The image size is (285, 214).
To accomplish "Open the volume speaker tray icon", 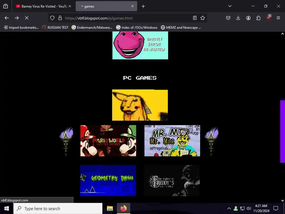I will coord(249,208).
